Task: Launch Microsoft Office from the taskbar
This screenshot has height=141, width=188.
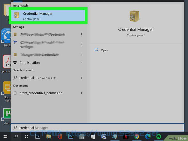Action: pyautogui.click(x=60, y=137)
